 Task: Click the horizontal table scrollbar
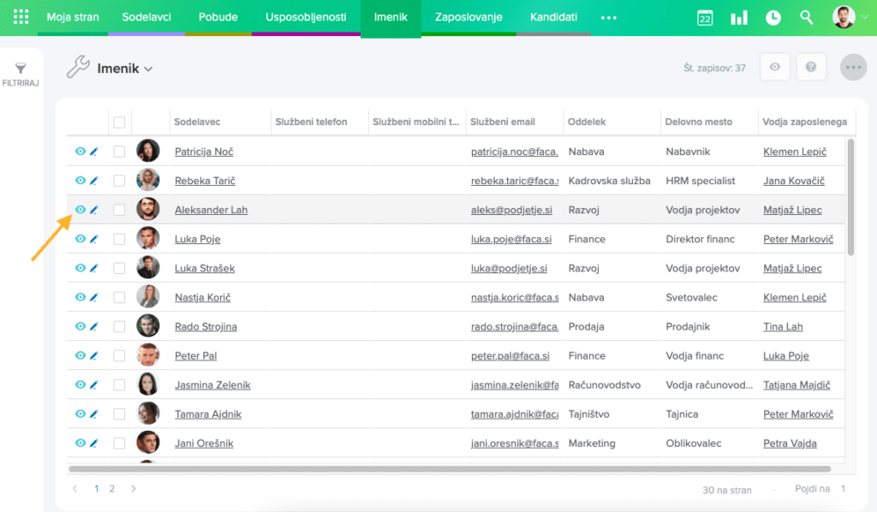pyautogui.click(x=450, y=469)
